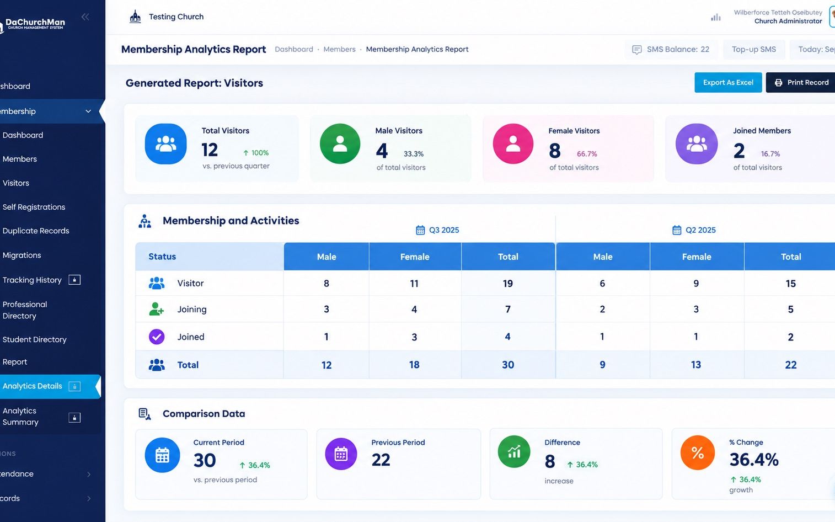The width and height of the screenshot is (835, 522).
Task: Click the purple Joined Members group icon
Action: click(697, 144)
